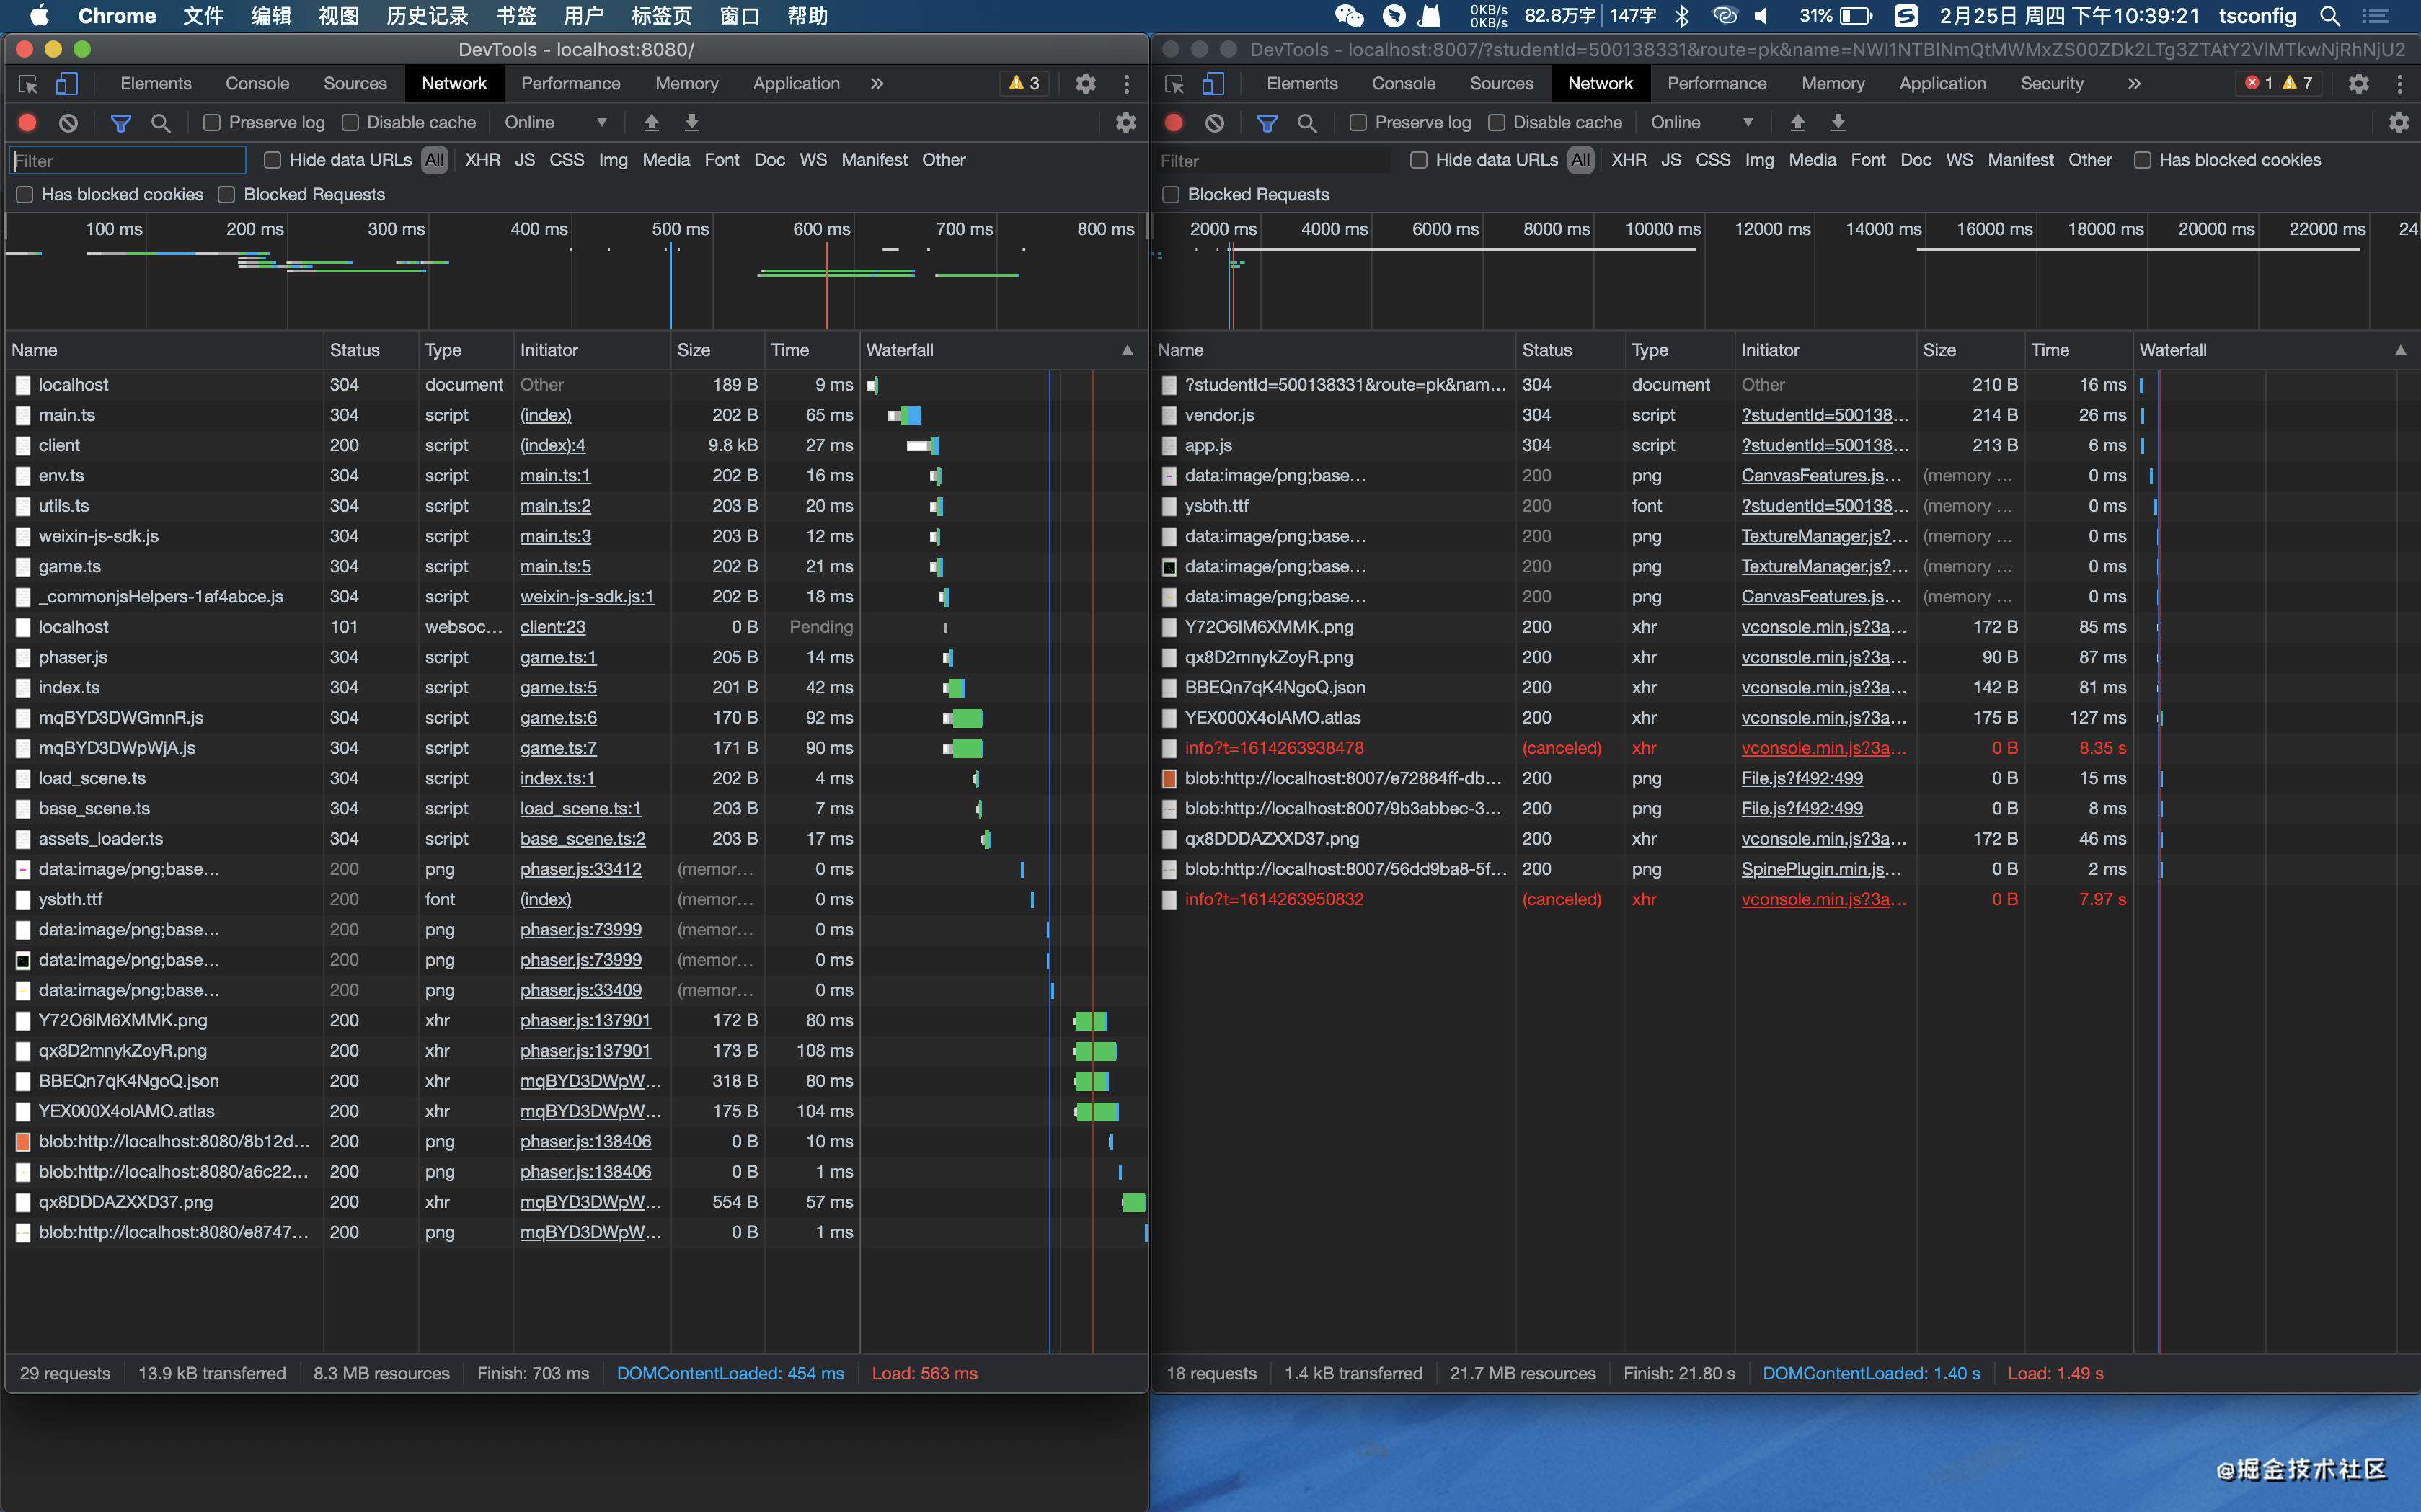Select canceled request info?t=1614263938478
This screenshot has height=1512, width=2421.
[x=1273, y=748]
